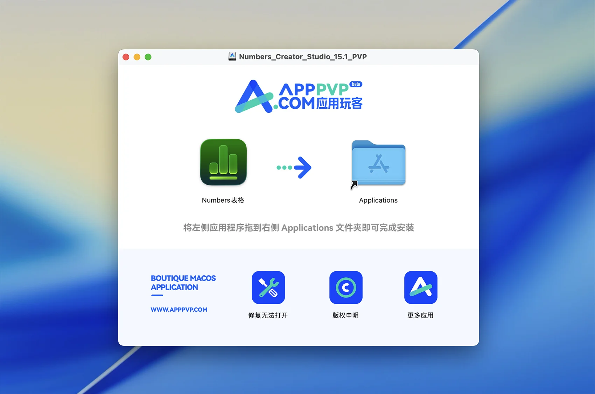Click the disk icon in the title bar
595x394 pixels.
[x=232, y=57]
